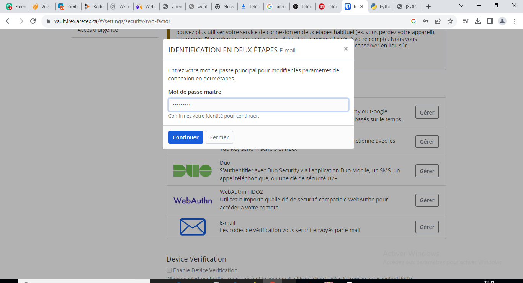The height and width of the screenshot is (283, 523).
Task: Go back with the browser back arrow
Action: click(x=8, y=21)
